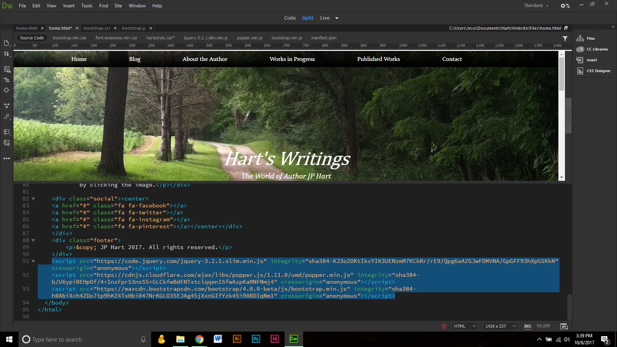Image resolution: width=617 pixels, height=347 pixels.
Task: Click the Toggle Visual Media Queries icon
Action: (x=7, y=80)
